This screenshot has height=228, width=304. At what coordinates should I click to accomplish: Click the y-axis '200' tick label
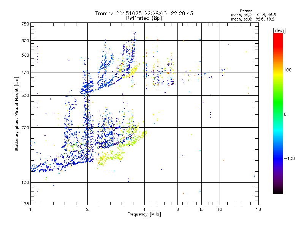pyautogui.click(x=25, y=128)
